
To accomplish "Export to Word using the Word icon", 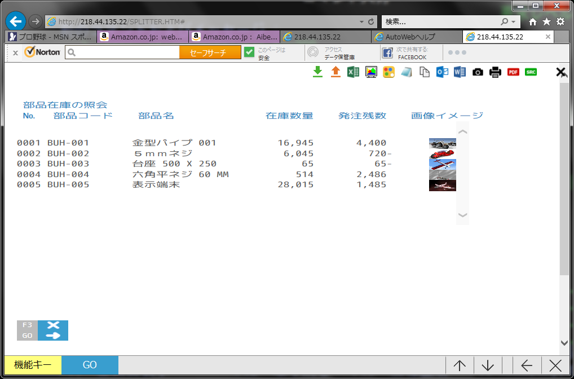I will 460,72.
